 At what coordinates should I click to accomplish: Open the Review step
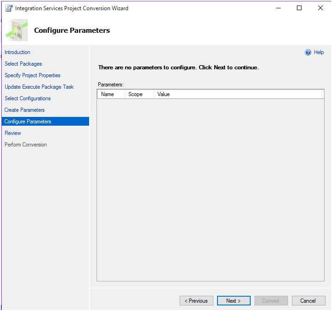[13, 133]
